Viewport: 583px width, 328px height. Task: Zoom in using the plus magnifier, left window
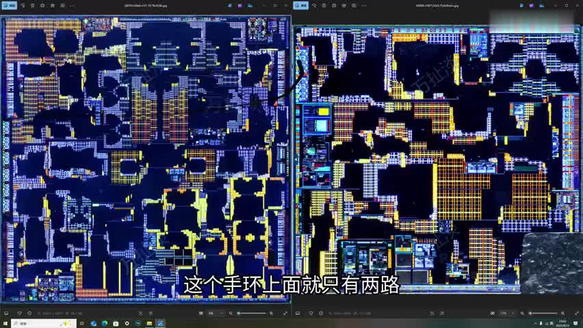tap(271, 313)
